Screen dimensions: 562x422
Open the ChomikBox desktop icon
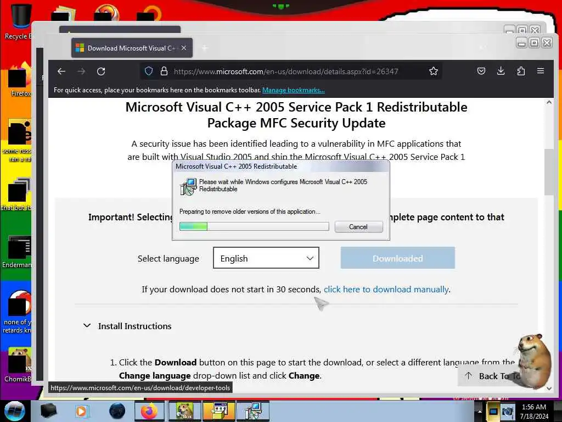[18, 364]
